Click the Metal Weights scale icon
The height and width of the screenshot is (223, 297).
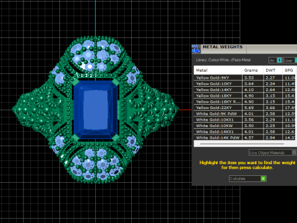(196, 49)
